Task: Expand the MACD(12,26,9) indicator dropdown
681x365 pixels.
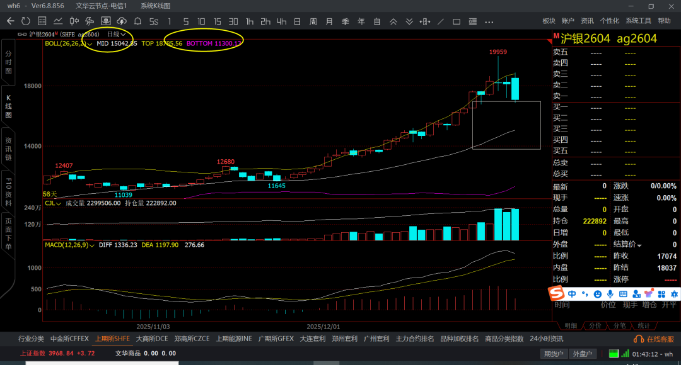Action: tap(91, 245)
